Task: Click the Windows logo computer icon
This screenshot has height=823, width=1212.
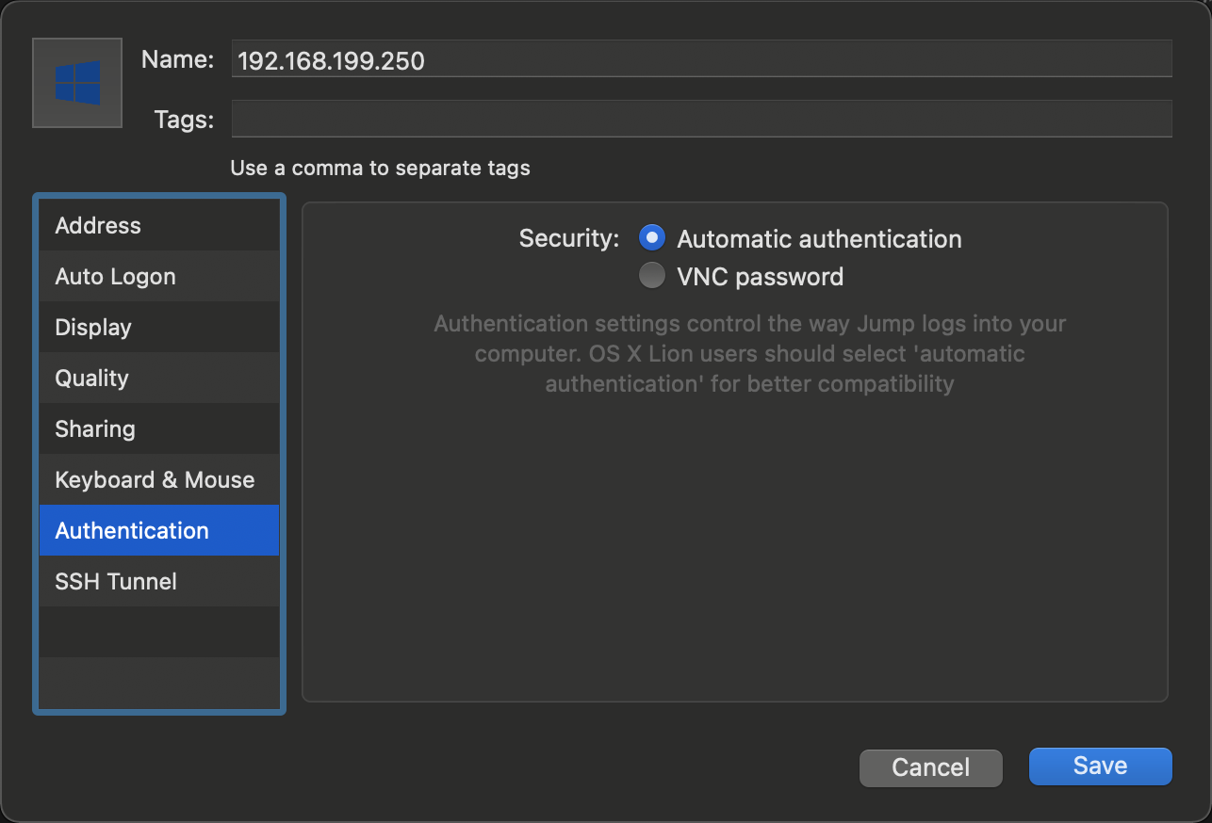Action: 77,83
